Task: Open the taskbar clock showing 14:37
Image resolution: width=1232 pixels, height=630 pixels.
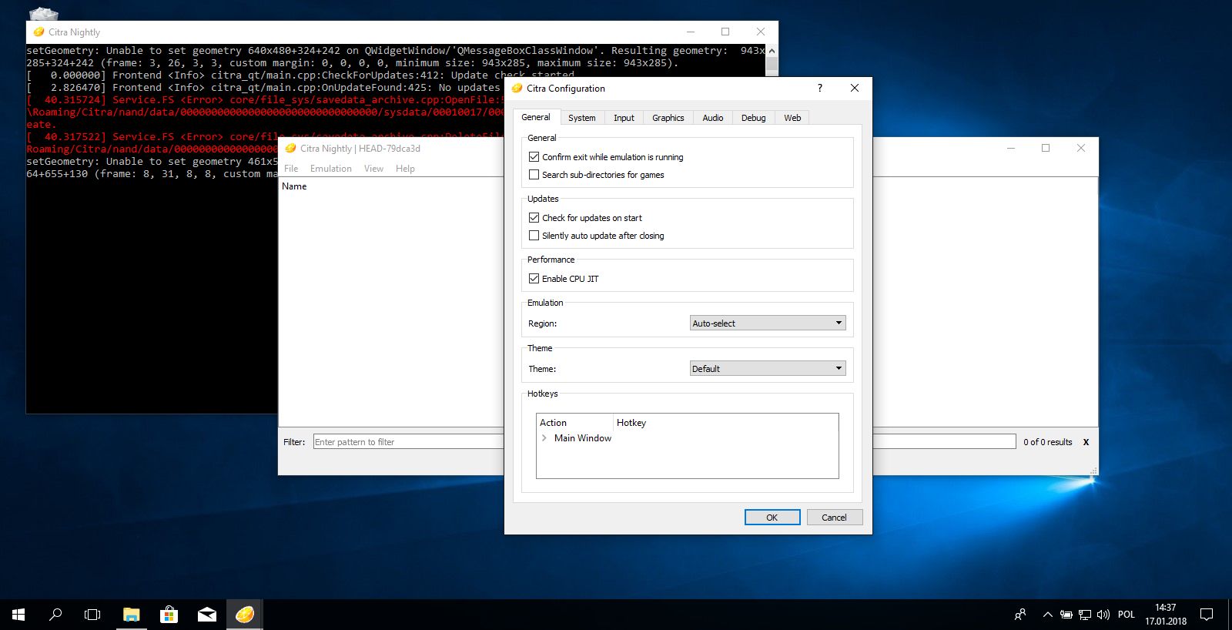Action: pyautogui.click(x=1166, y=615)
